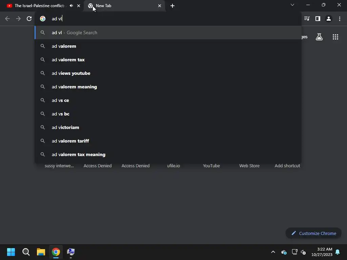This screenshot has height=260, width=347.
Task: Select the 'ad views youtube' suggestion
Action: tap(168, 73)
